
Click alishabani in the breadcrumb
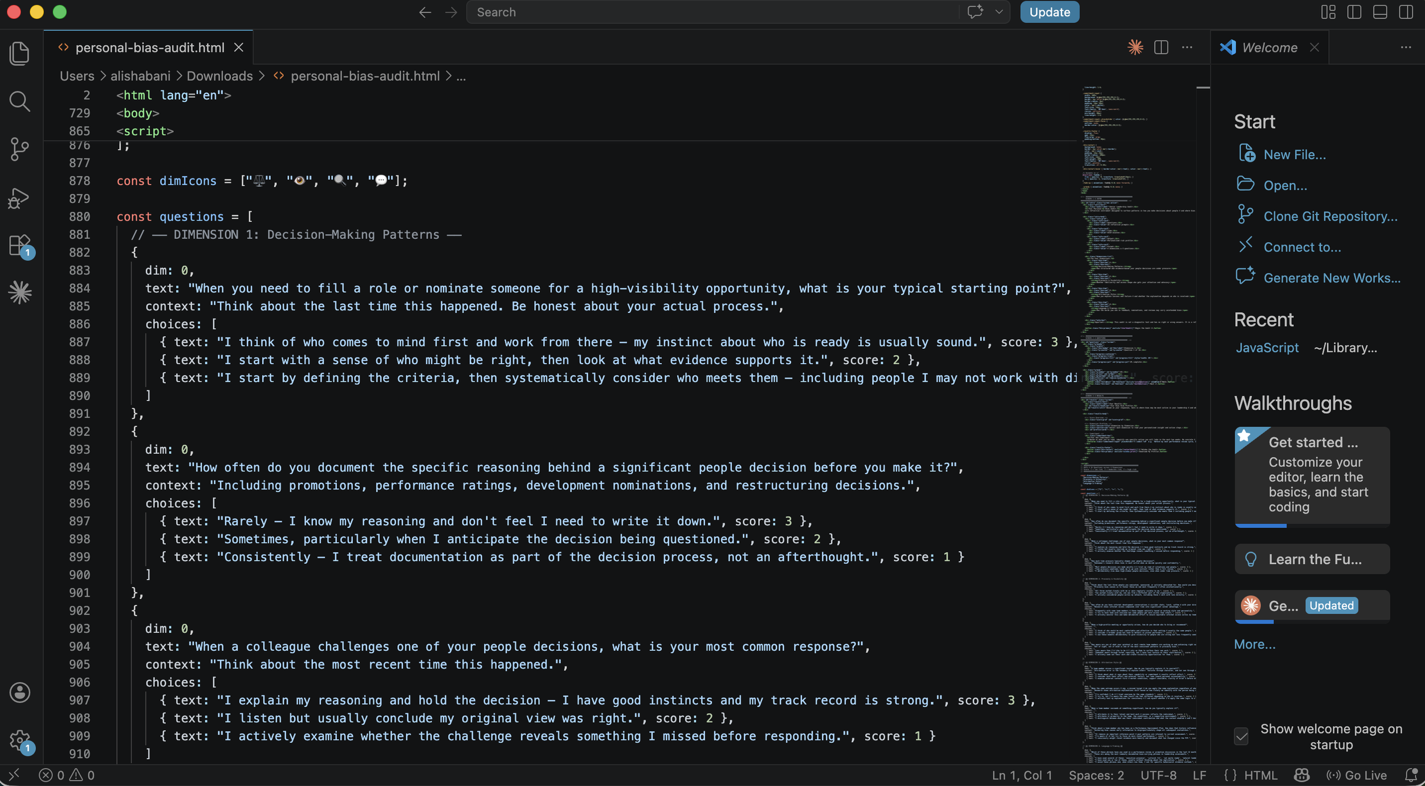[140, 76]
